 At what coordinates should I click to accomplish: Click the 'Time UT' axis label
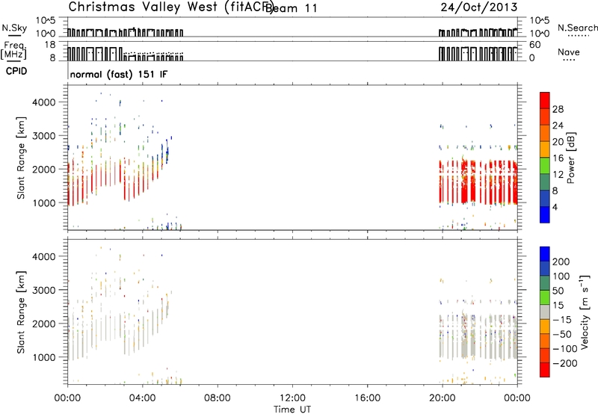coord(292,410)
